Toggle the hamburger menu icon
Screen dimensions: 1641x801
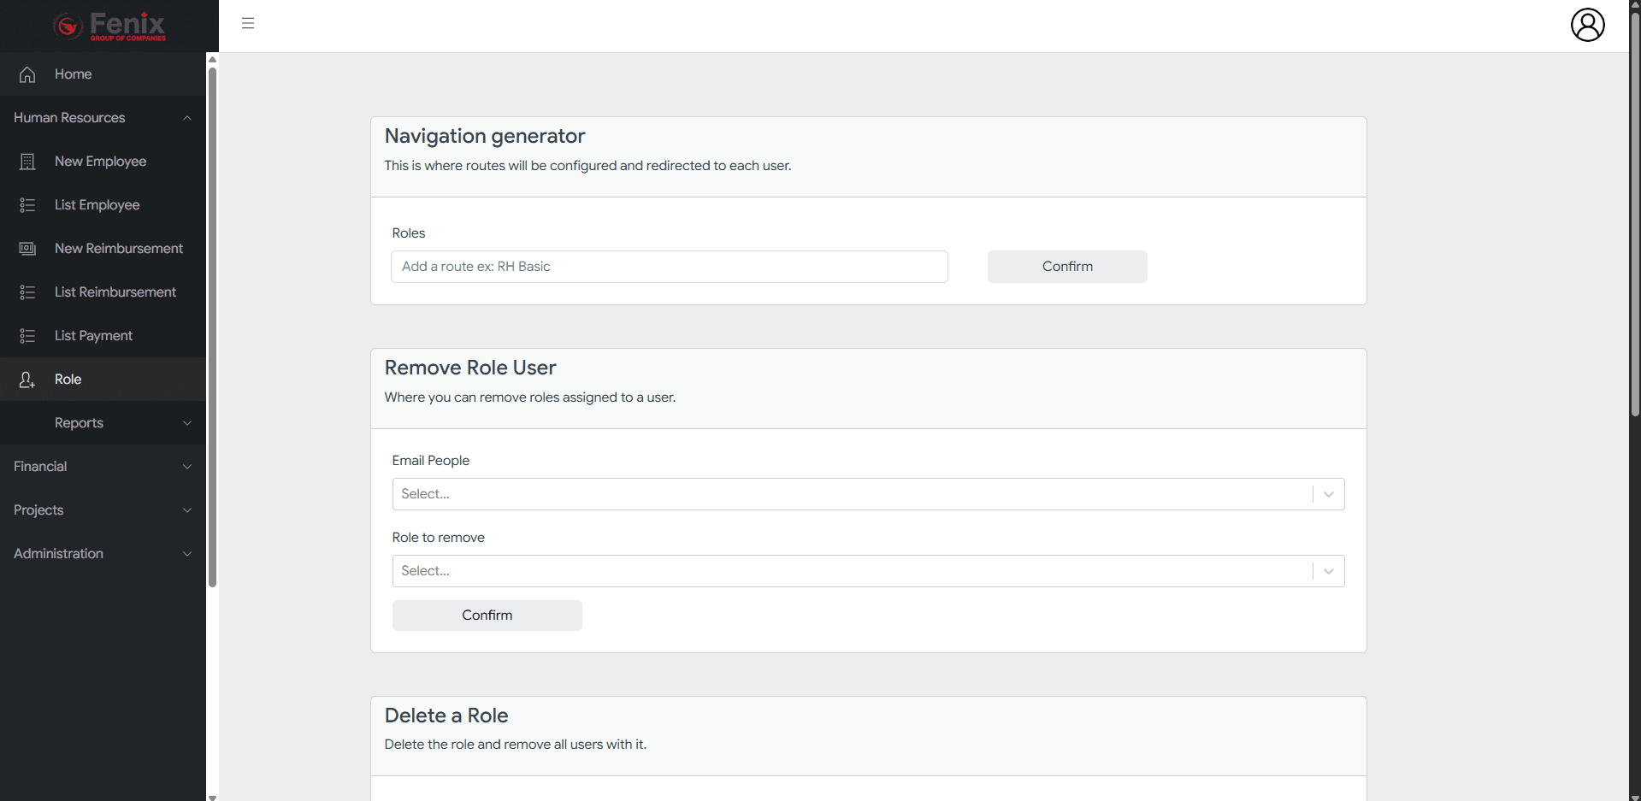click(x=248, y=23)
